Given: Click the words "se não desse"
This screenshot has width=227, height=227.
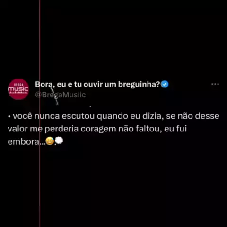Looking at the screenshot, I should [192, 116].
